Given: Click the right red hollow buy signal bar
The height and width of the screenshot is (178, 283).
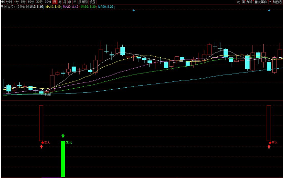Looking at the screenshot, I should tap(269, 123).
